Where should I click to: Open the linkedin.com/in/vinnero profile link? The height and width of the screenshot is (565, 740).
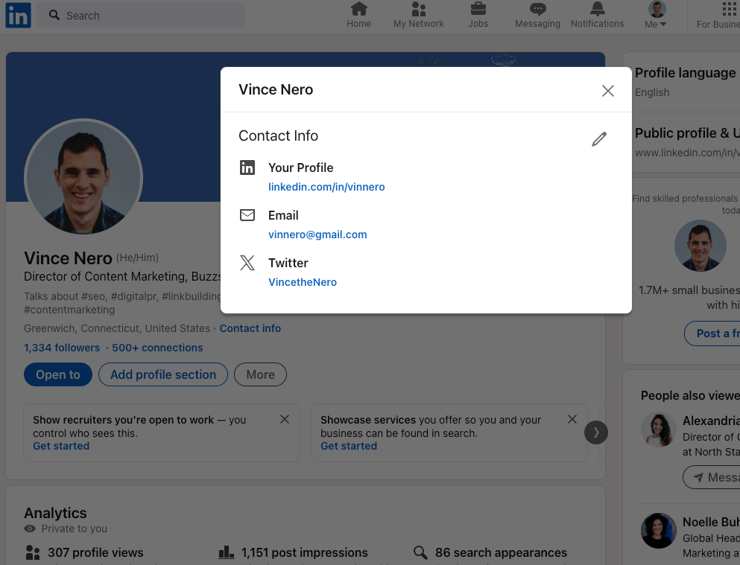coord(326,187)
